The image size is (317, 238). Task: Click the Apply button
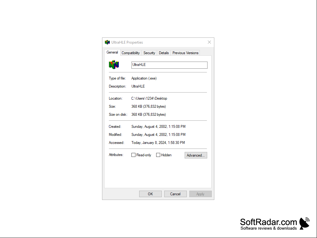coord(200,194)
